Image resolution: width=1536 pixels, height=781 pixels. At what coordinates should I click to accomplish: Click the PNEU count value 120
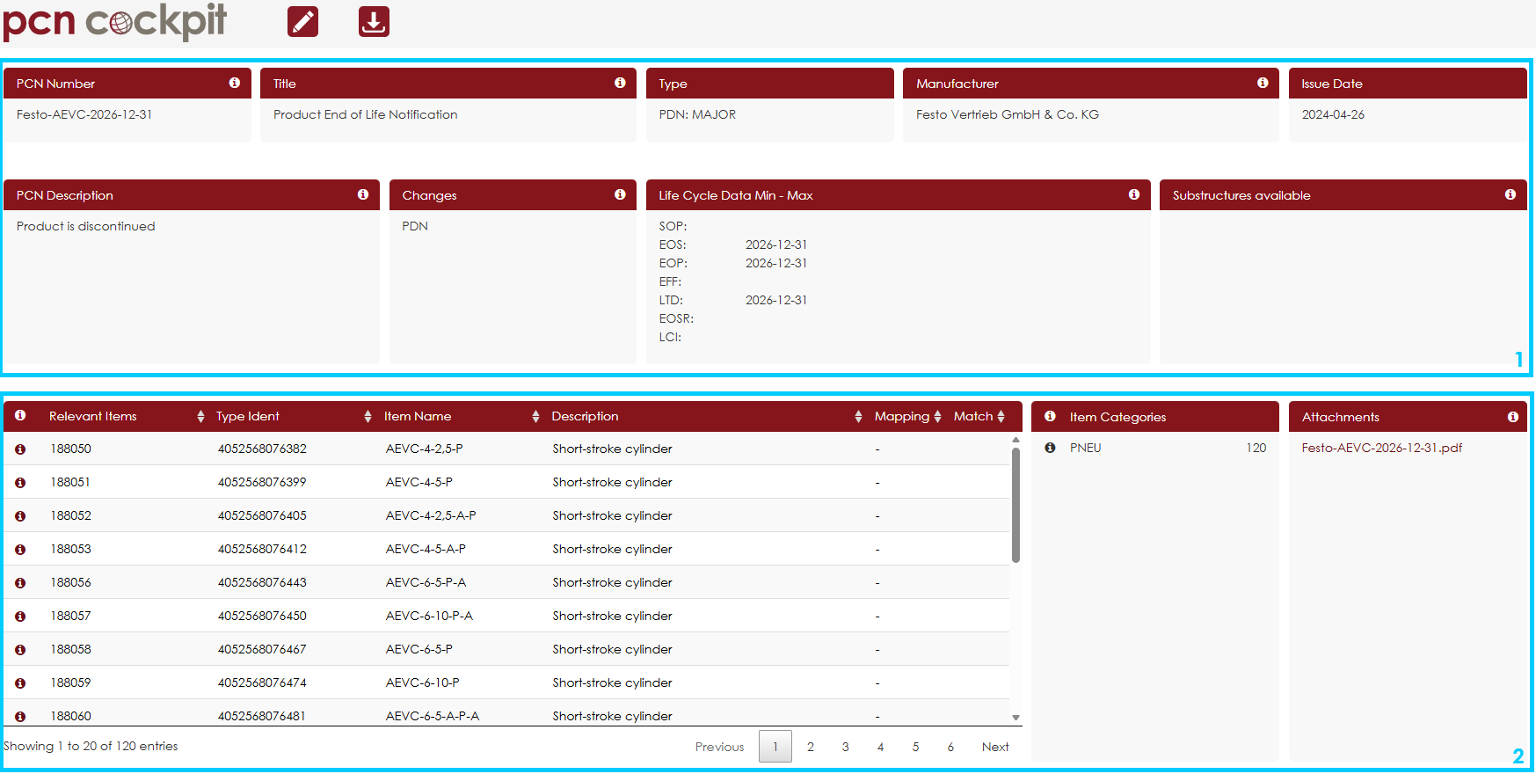click(x=1256, y=448)
